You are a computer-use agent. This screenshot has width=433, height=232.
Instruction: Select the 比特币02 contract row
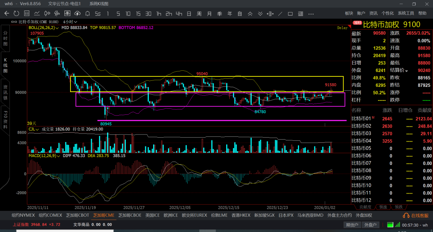coord(361,126)
